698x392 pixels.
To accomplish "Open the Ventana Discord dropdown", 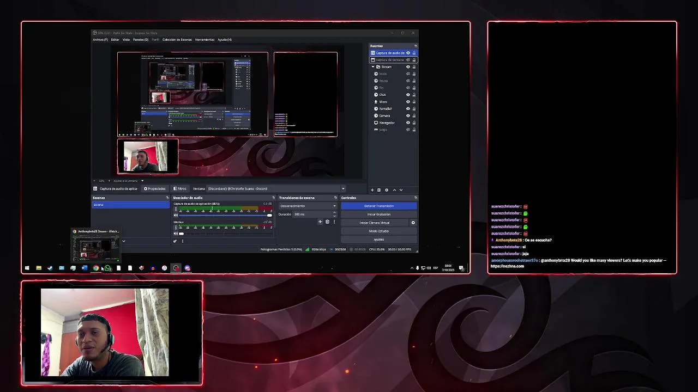I will point(276,189).
